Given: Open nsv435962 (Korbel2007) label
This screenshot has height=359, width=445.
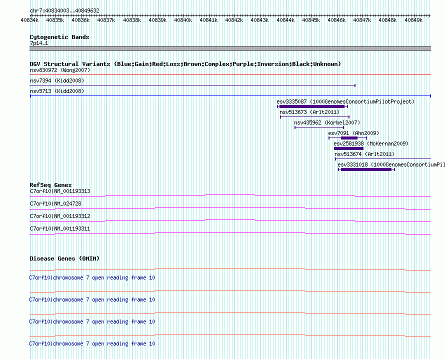Looking at the screenshot, I should click(x=327, y=122).
